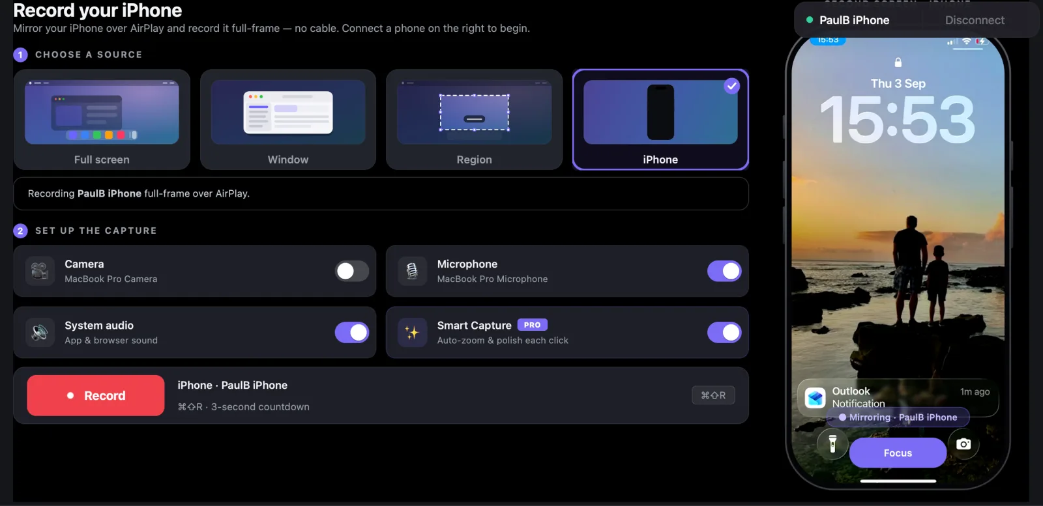This screenshot has height=506, width=1043.
Task: Click the green connection status dot
Action: [x=810, y=20]
